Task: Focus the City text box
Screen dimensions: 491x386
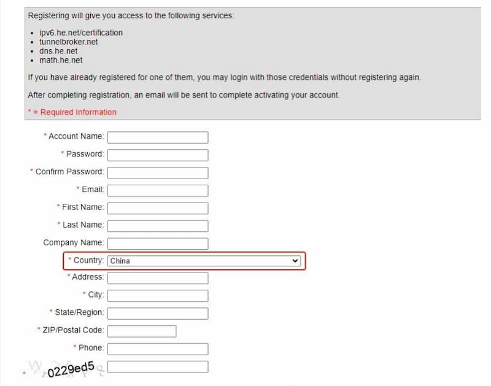Action: [158, 296]
